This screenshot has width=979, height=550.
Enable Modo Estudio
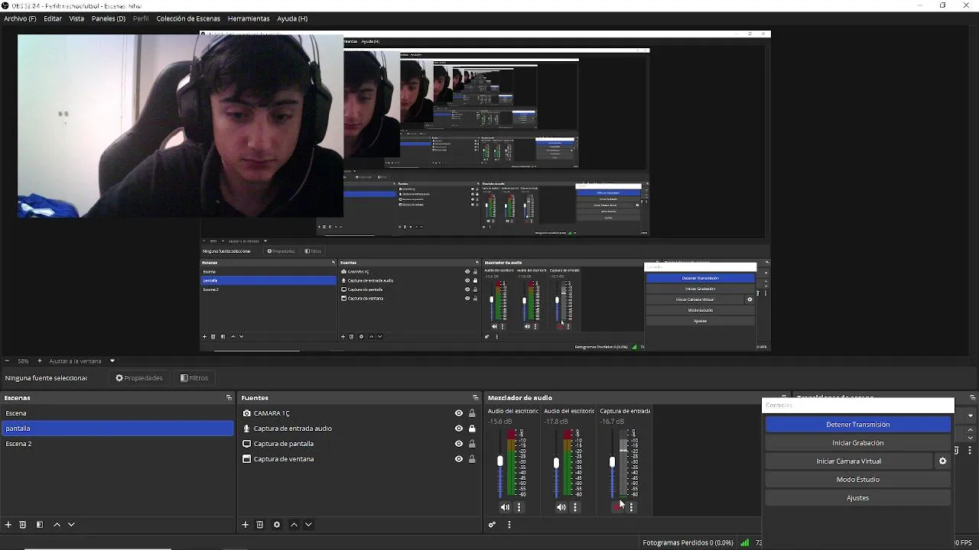tap(858, 480)
